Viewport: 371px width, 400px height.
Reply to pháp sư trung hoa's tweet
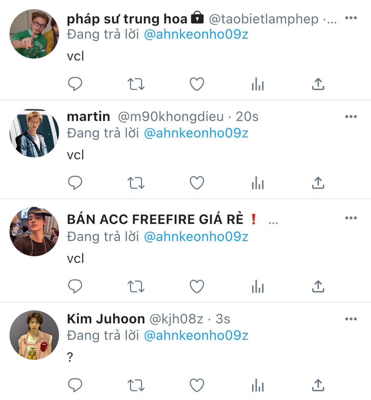pos(75,84)
